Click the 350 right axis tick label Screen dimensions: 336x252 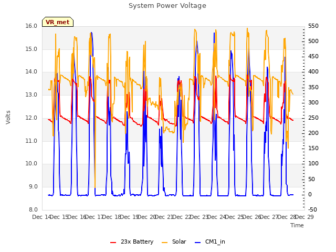(313, 88)
